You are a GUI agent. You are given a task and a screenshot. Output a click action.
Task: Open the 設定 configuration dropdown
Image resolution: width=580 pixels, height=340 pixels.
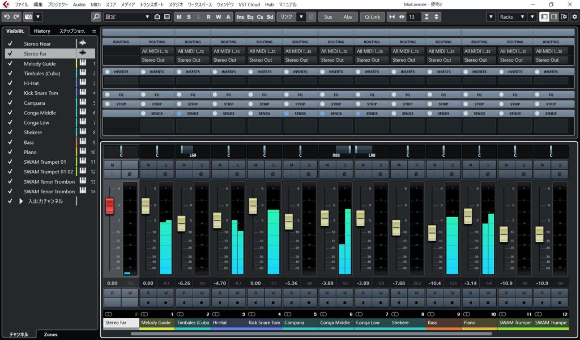click(x=127, y=17)
